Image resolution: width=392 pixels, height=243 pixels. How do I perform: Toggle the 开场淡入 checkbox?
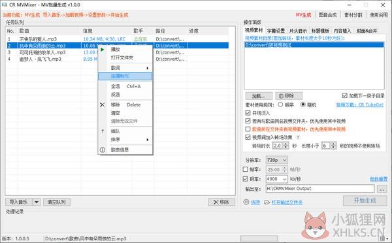(x=248, y=113)
